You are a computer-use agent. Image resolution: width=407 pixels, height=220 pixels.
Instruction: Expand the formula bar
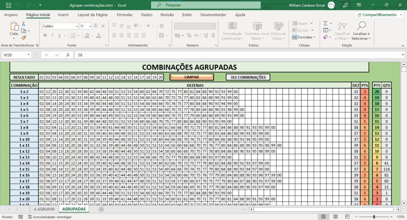[x=403, y=55]
